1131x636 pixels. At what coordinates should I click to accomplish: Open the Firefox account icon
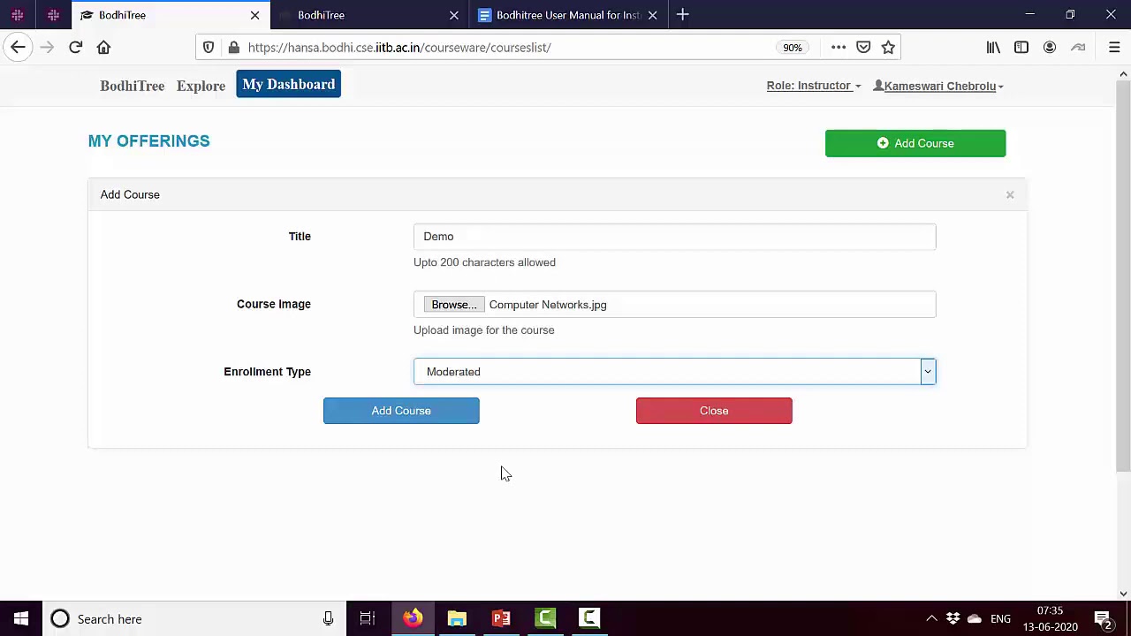(x=1050, y=48)
